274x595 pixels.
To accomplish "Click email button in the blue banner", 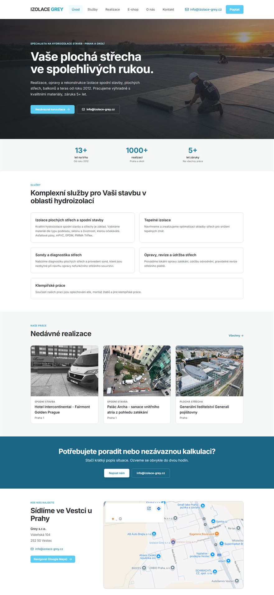I will (x=151, y=473).
